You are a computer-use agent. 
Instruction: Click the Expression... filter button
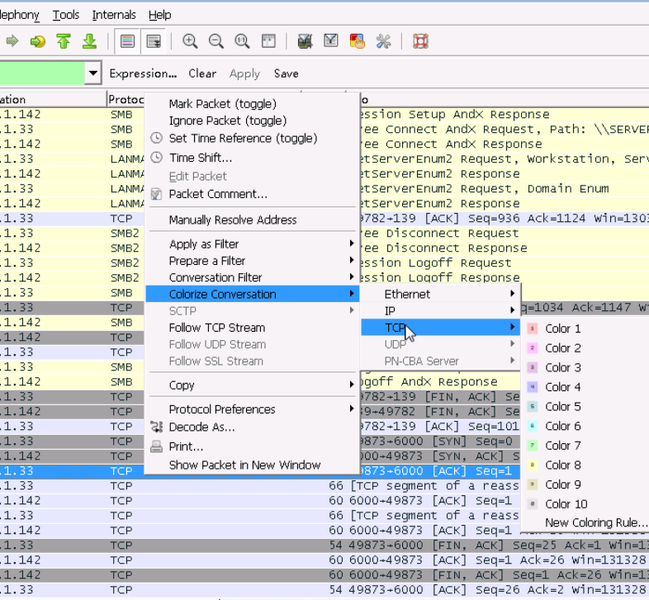[143, 73]
